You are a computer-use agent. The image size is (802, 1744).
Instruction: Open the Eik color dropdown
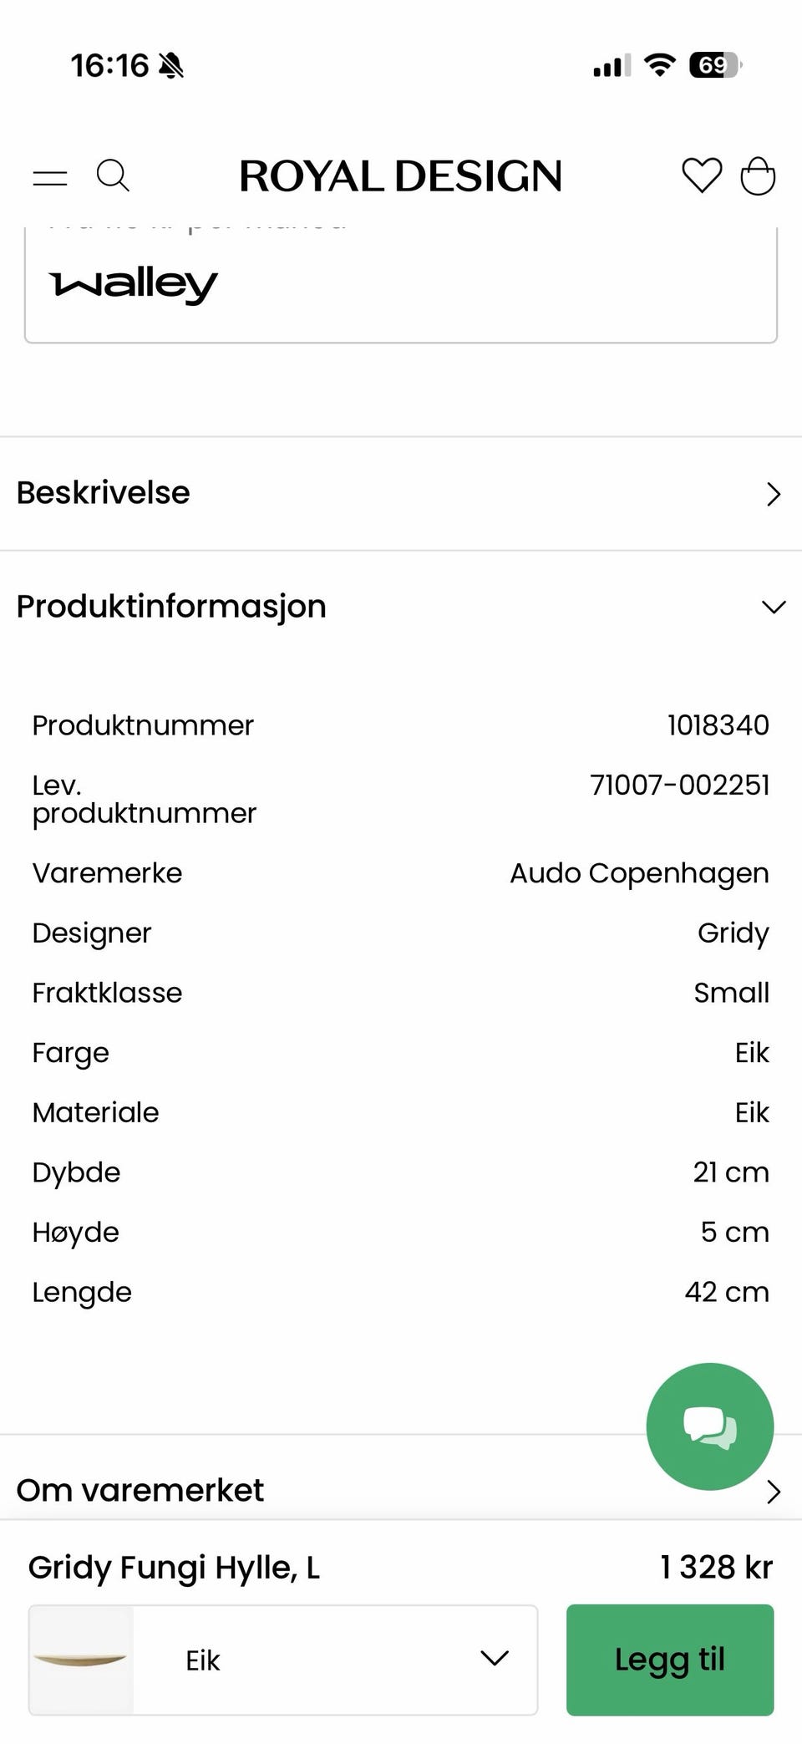tap(334, 1660)
